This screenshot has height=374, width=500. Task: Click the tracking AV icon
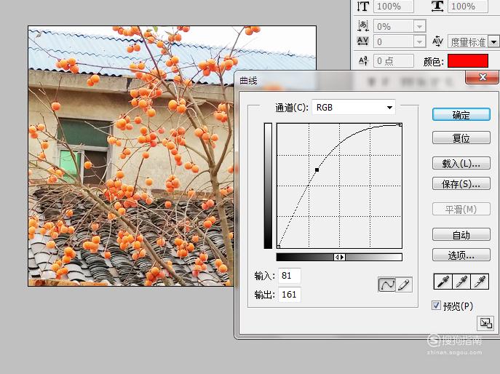363,41
